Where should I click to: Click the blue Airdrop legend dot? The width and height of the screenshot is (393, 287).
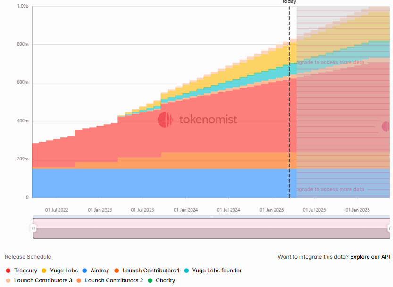[84, 271]
